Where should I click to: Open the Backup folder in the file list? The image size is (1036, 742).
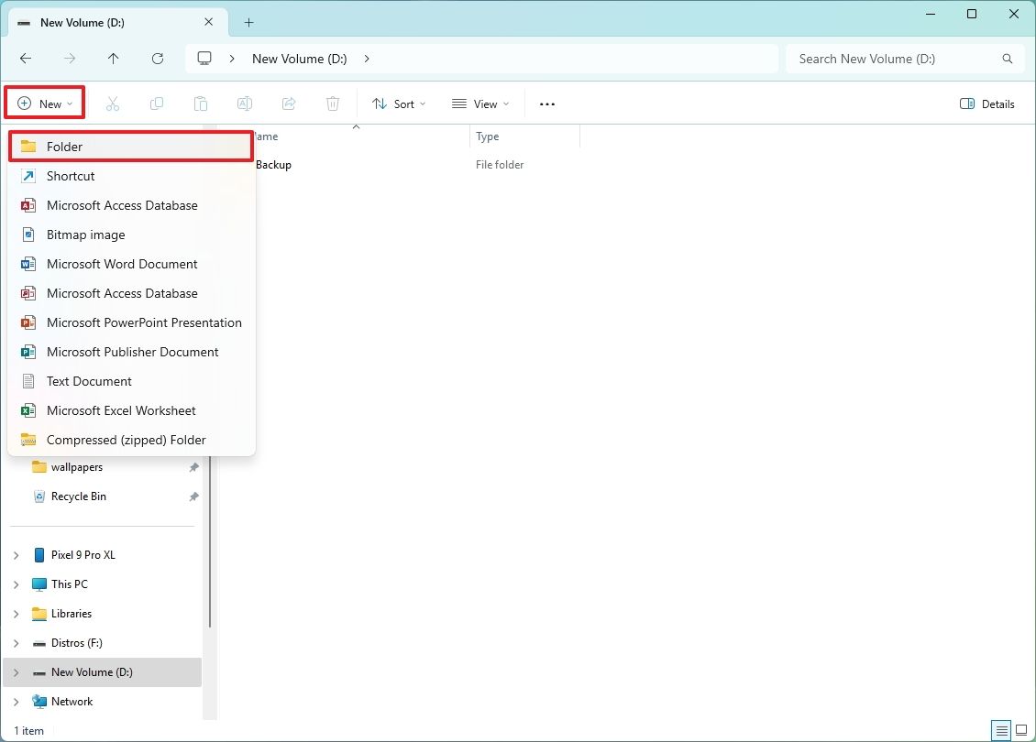[273, 165]
